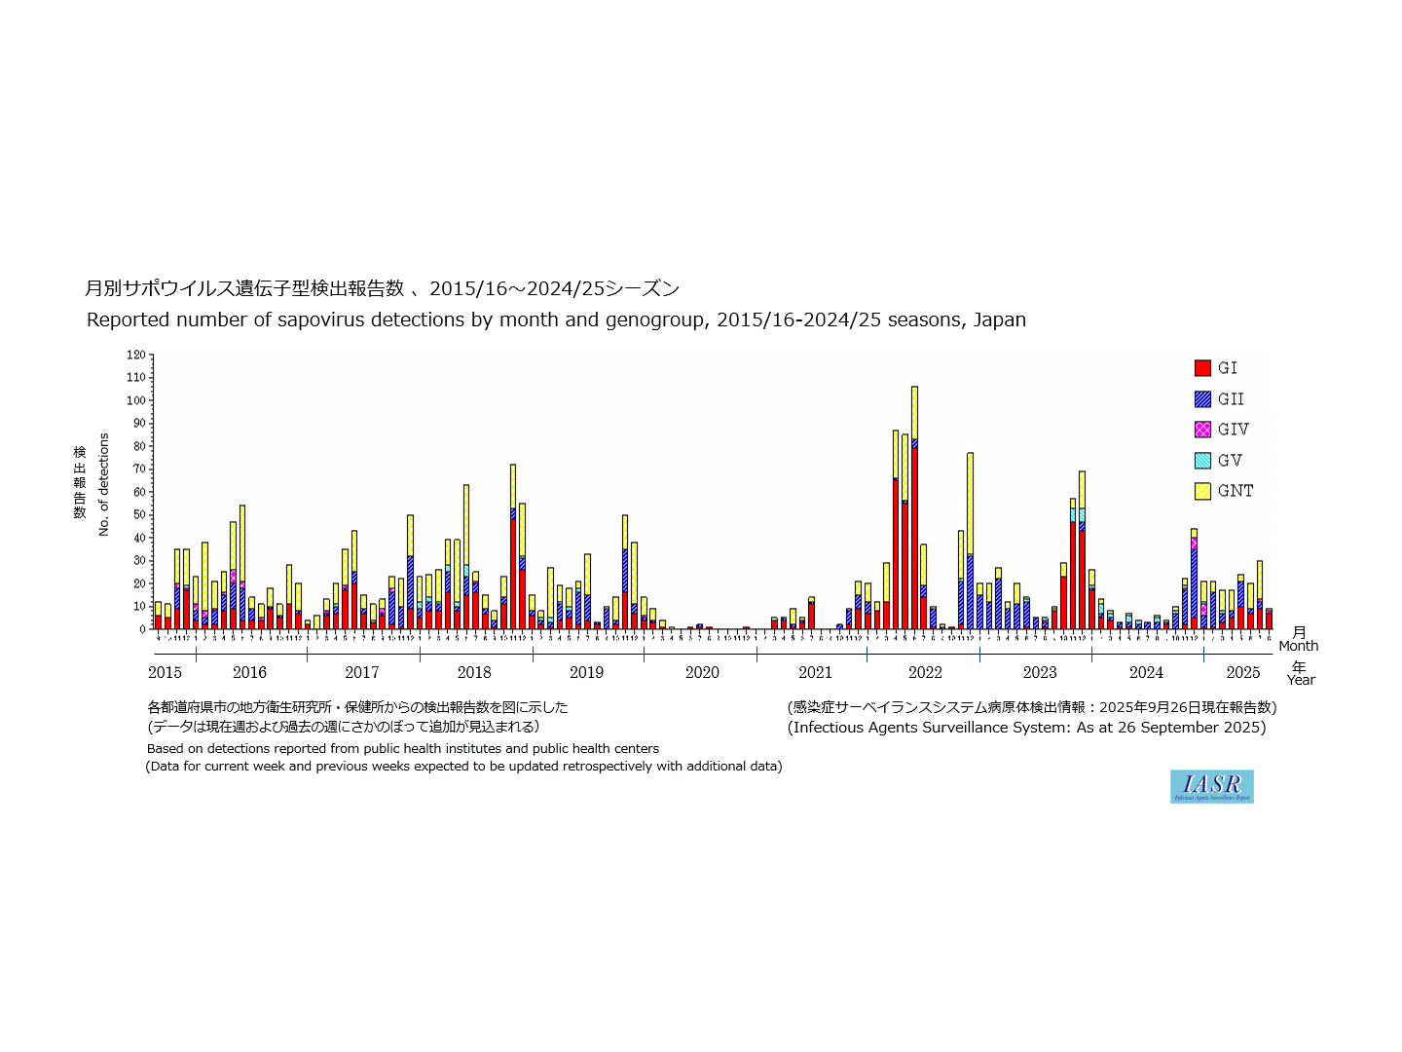This screenshot has width=1402, height=1052.
Task: Click the 'Month' axis label
Action: [1298, 646]
